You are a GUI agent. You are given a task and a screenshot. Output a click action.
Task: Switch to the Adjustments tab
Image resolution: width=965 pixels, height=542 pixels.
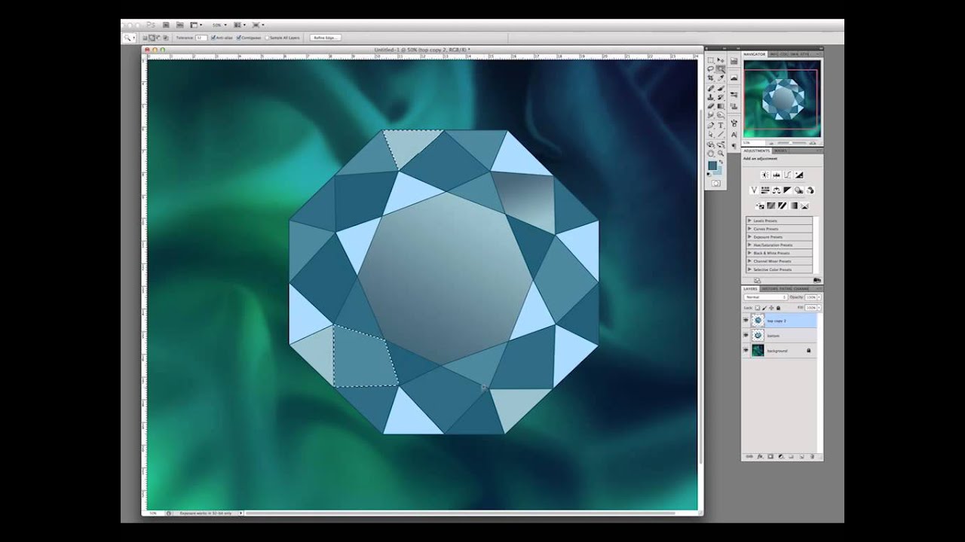(x=756, y=151)
